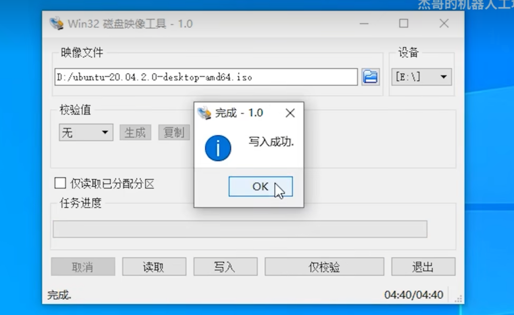The image size is (514, 315).
Task: Close the 完成 dialog with its X
Action: (x=290, y=113)
